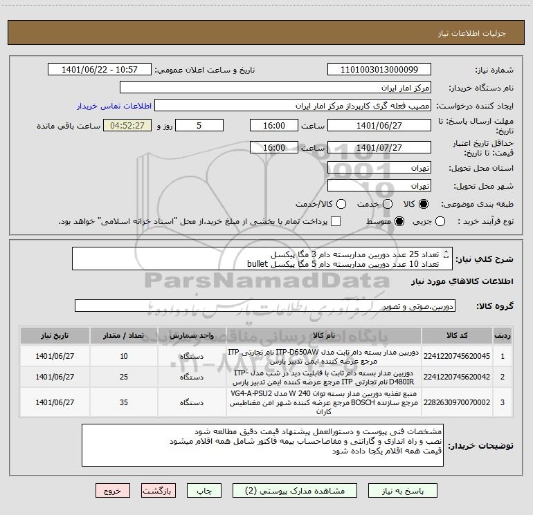This screenshot has height=515, width=533.
Task: Click the price validity date 1401/07/27 field
Action: pyautogui.click(x=379, y=147)
